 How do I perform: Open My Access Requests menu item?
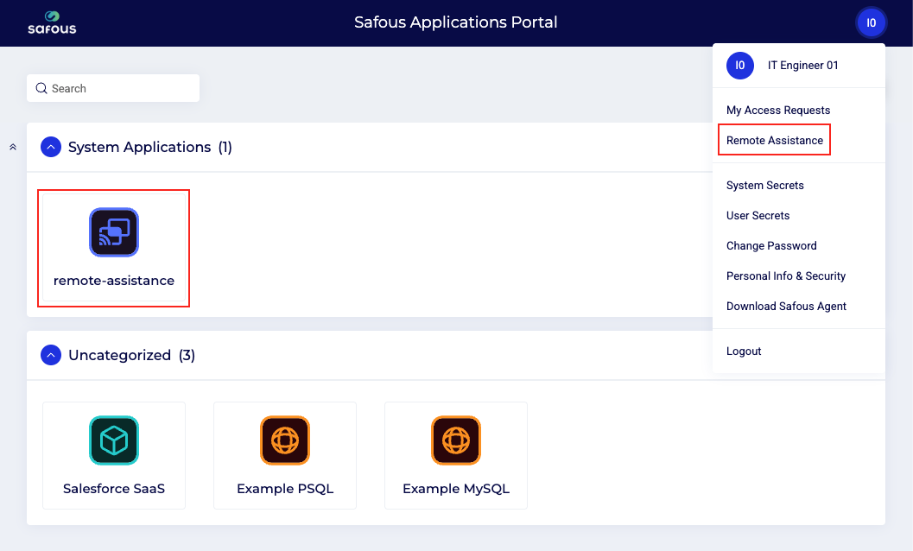point(777,111)
